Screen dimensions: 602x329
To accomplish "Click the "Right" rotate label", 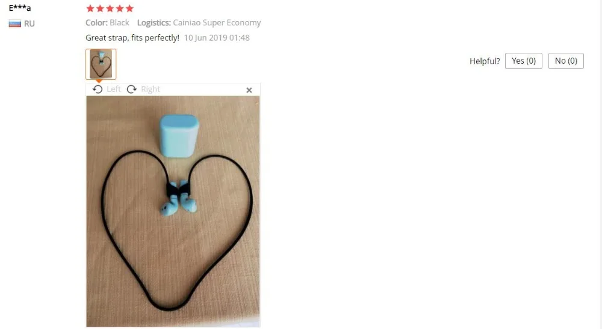I will [150, 89].
